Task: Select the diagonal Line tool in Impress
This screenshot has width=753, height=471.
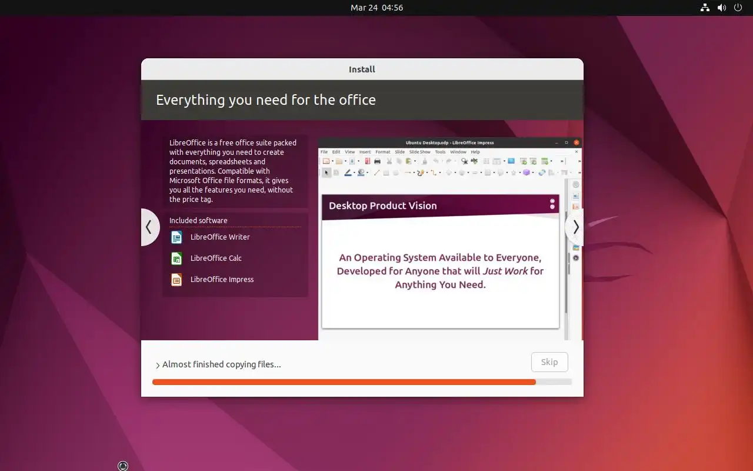Action: [376, 173]
